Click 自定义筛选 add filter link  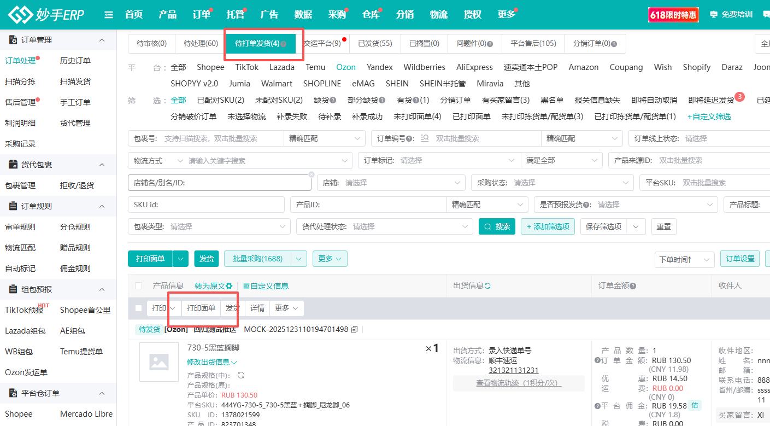(x=709, y=116)
